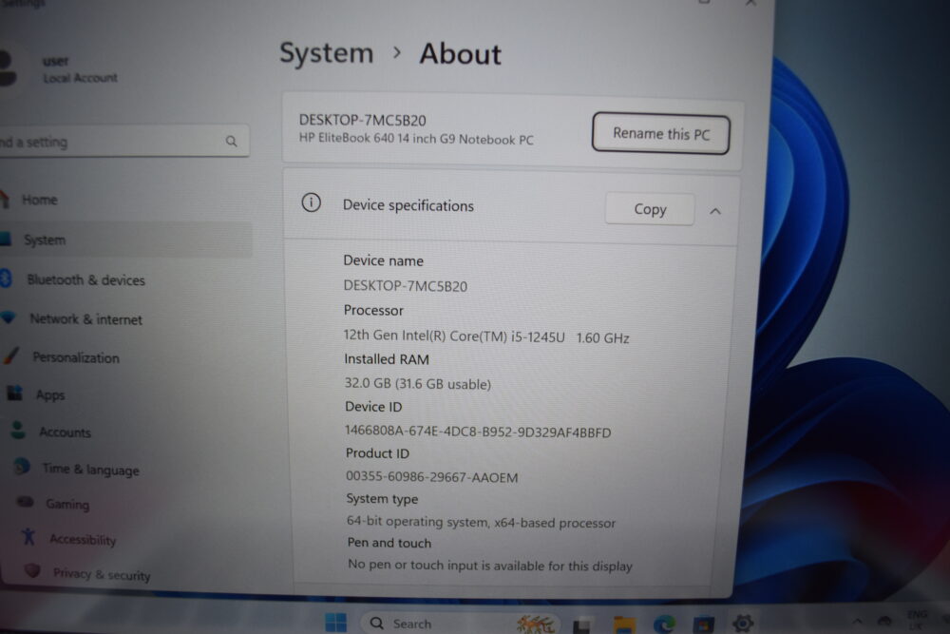The height and width of the screenshot is (634, 950).
Task: Click the Product ID label
Action: pyautogui.click(x=377, y=453)
